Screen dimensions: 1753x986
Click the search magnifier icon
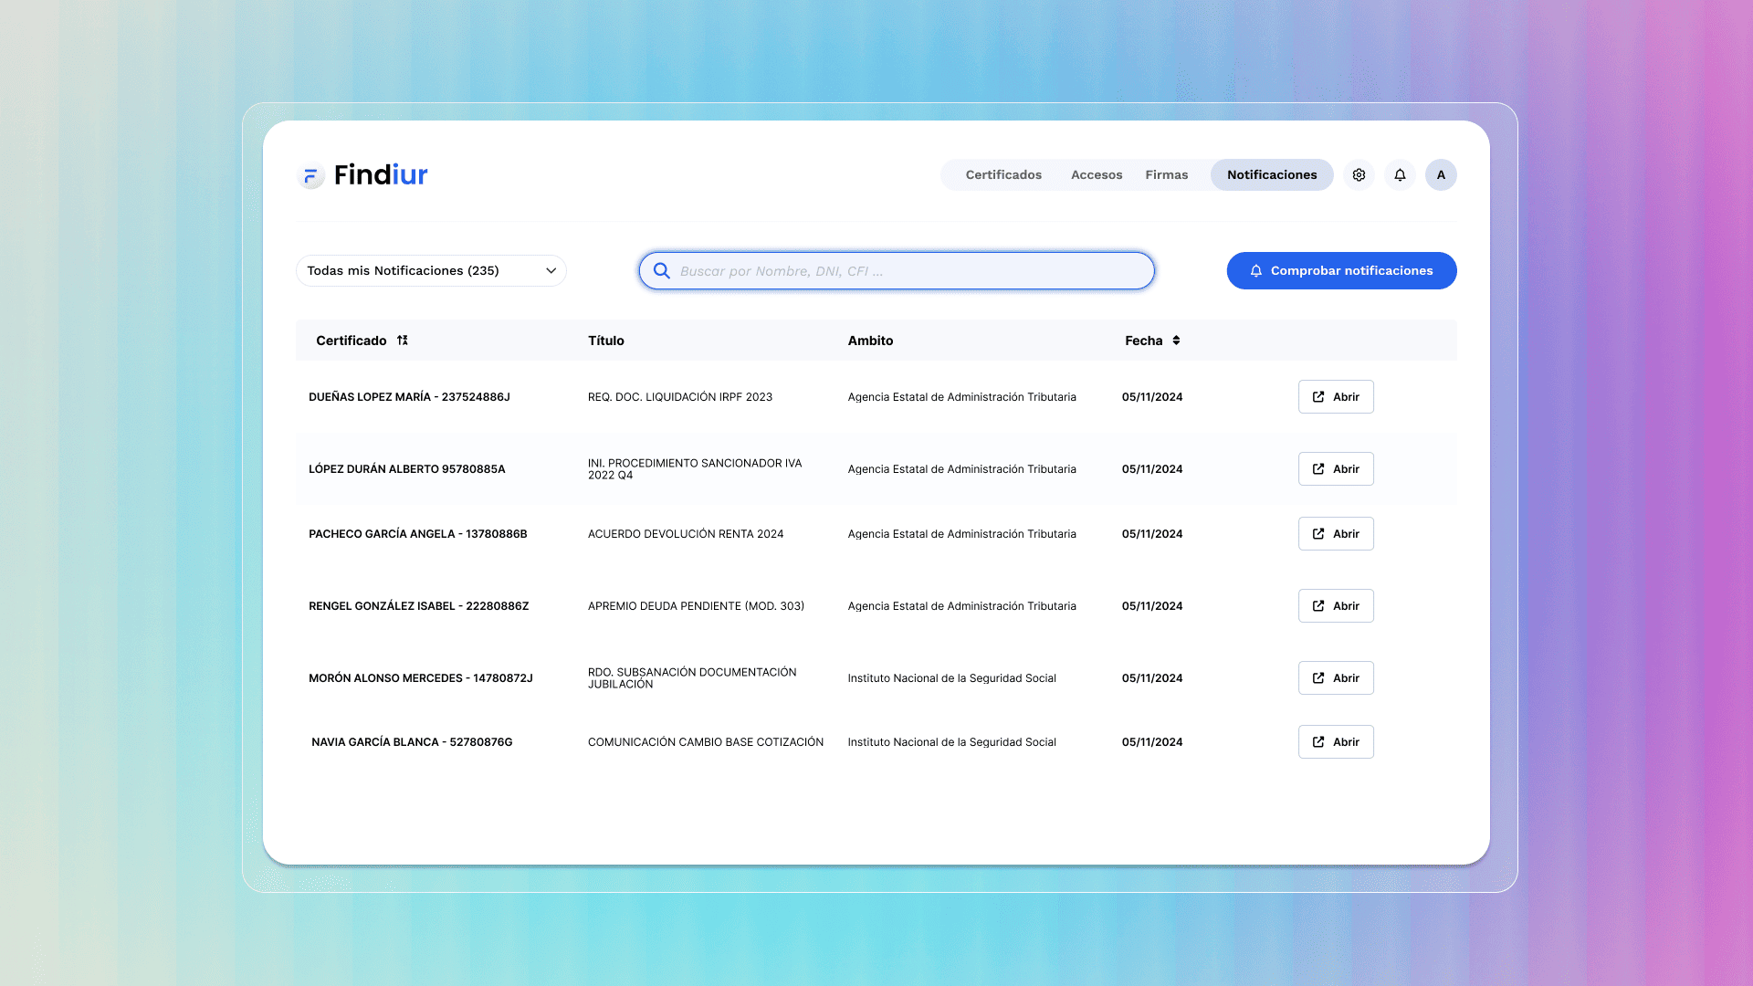pos(662,271)
